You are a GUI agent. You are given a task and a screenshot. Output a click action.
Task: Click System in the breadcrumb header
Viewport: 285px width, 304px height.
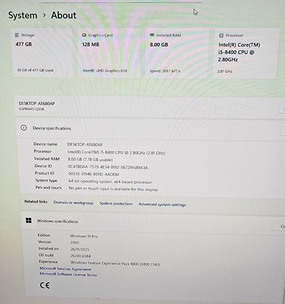22,15
